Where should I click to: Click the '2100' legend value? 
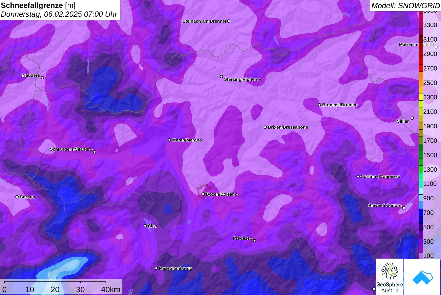pyautogui.click(x=430, y=112)
